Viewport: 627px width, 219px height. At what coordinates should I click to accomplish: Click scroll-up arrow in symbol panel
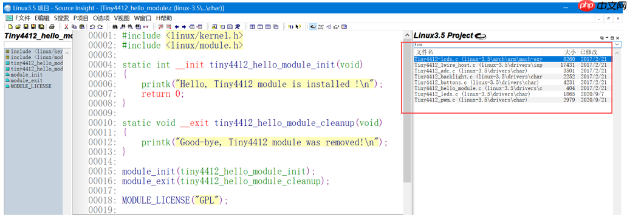[x=67, y=53]
